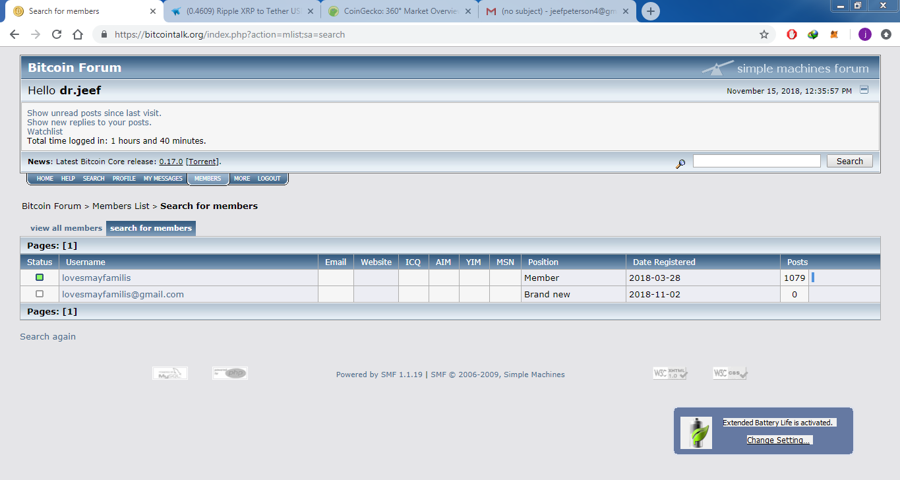The height and width of the screenshot is (480, 900).
Task: Reload the page with refresh icon
Action: click(57, 34)
